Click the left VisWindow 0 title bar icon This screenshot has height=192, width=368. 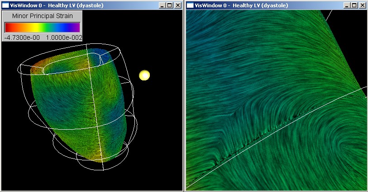5,5
